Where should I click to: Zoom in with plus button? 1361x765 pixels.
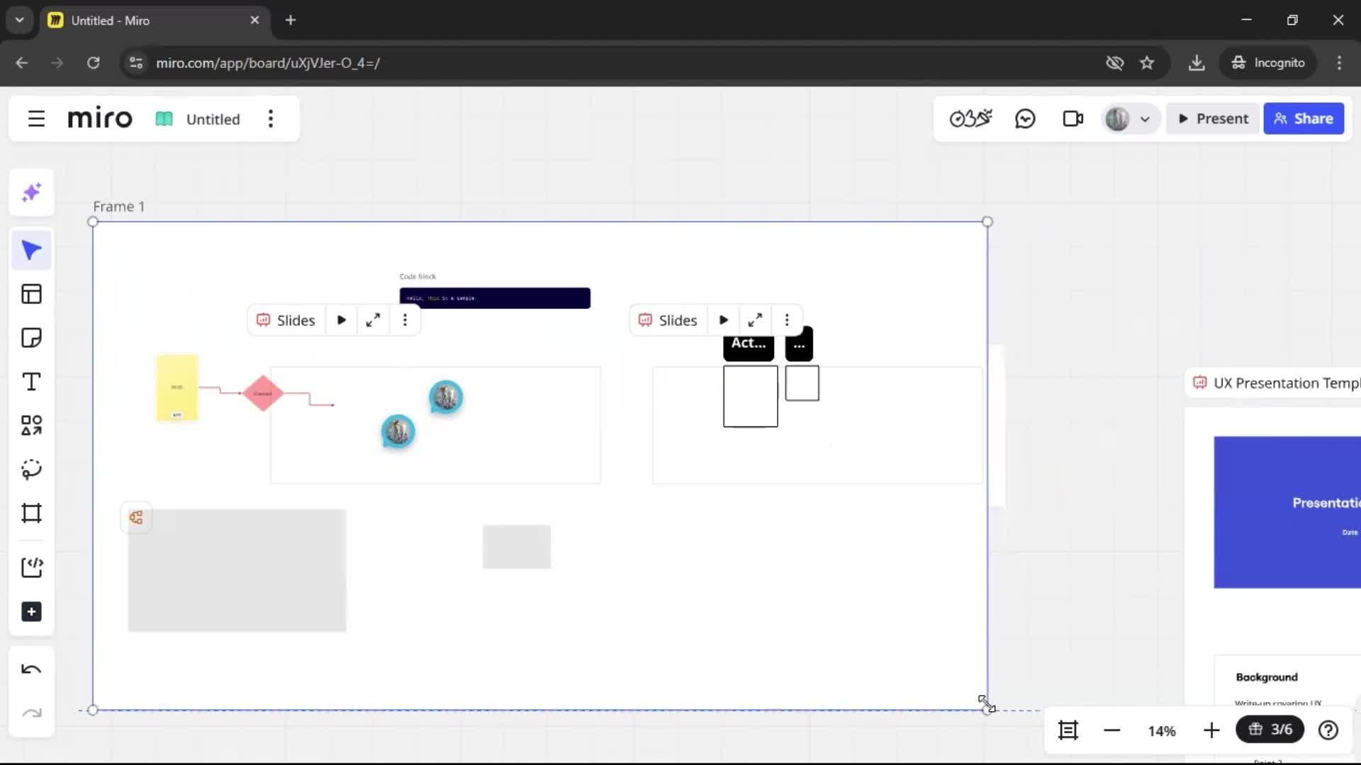[1211, 730]
